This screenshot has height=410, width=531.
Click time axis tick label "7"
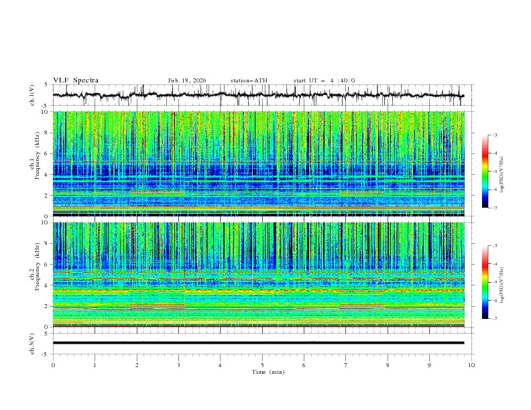click(346, 365)
